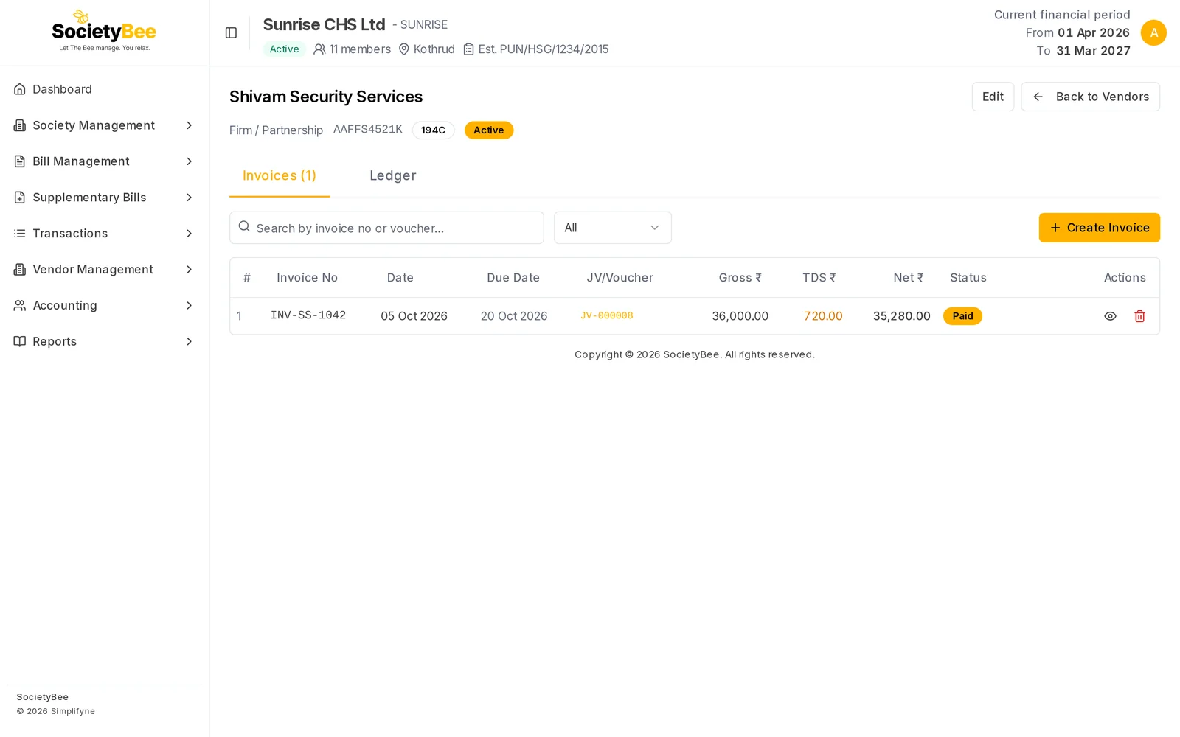Click the Reports book icon
Viewport: 1180px width, 737px height.
click(20, 341)
